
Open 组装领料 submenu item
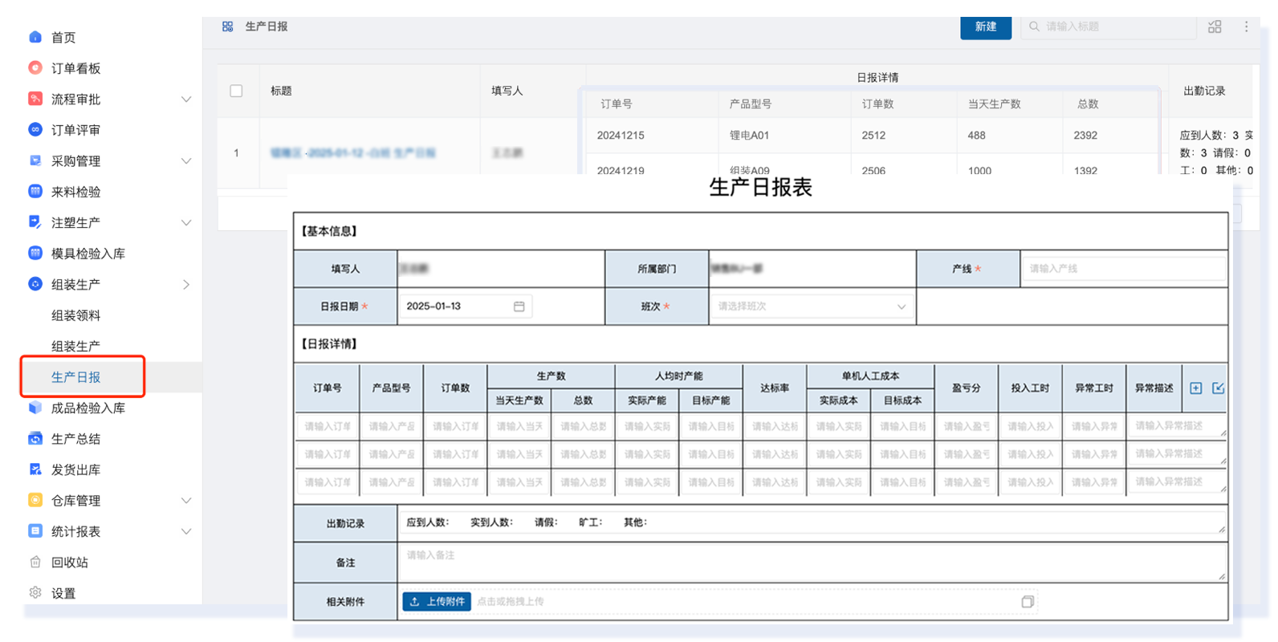[x=75, y=315]
